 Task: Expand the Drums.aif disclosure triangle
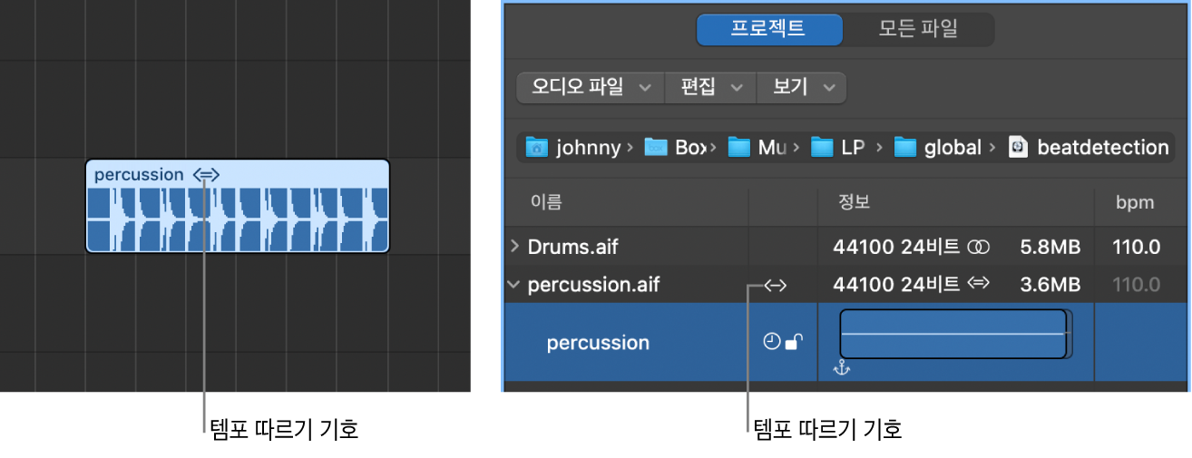(515, 247)
